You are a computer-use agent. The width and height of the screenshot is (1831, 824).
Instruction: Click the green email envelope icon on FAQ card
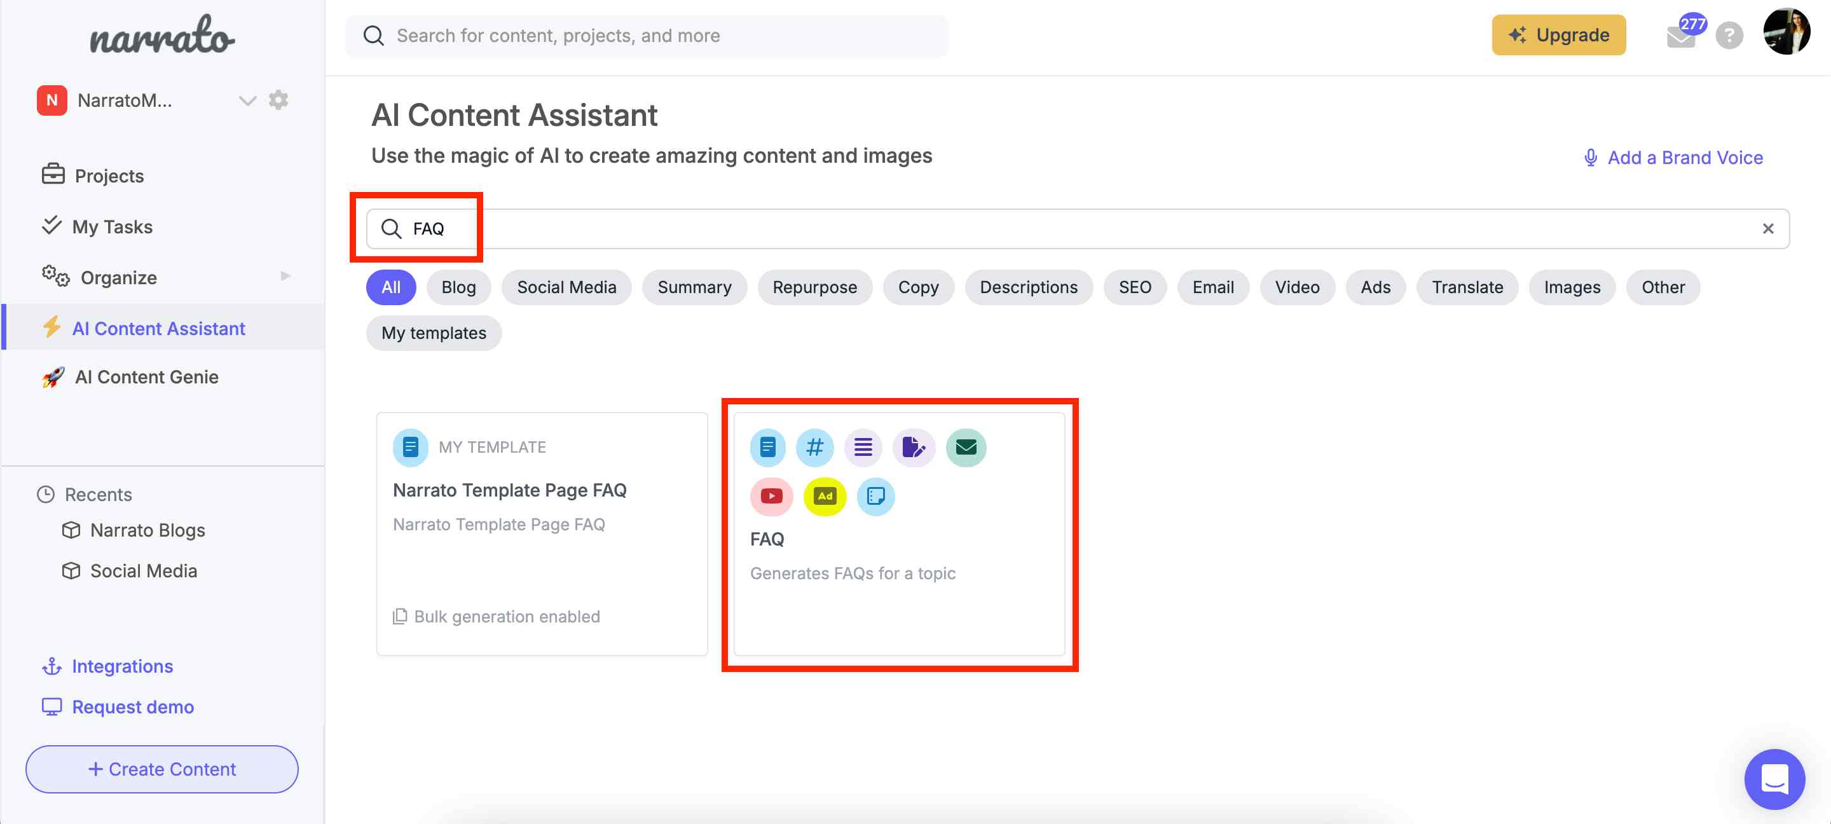966,447
